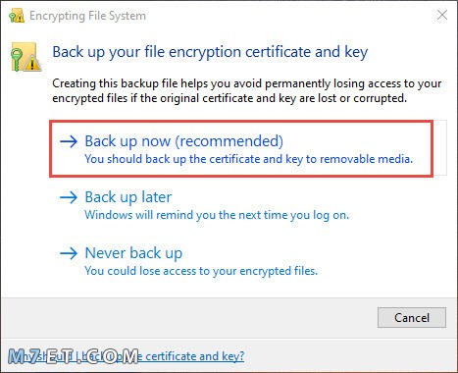The width and height of the screenshot is (458, 373).
Task: Click the 'Back up your file encryption' heading
Action: click(x=210, y=52)
